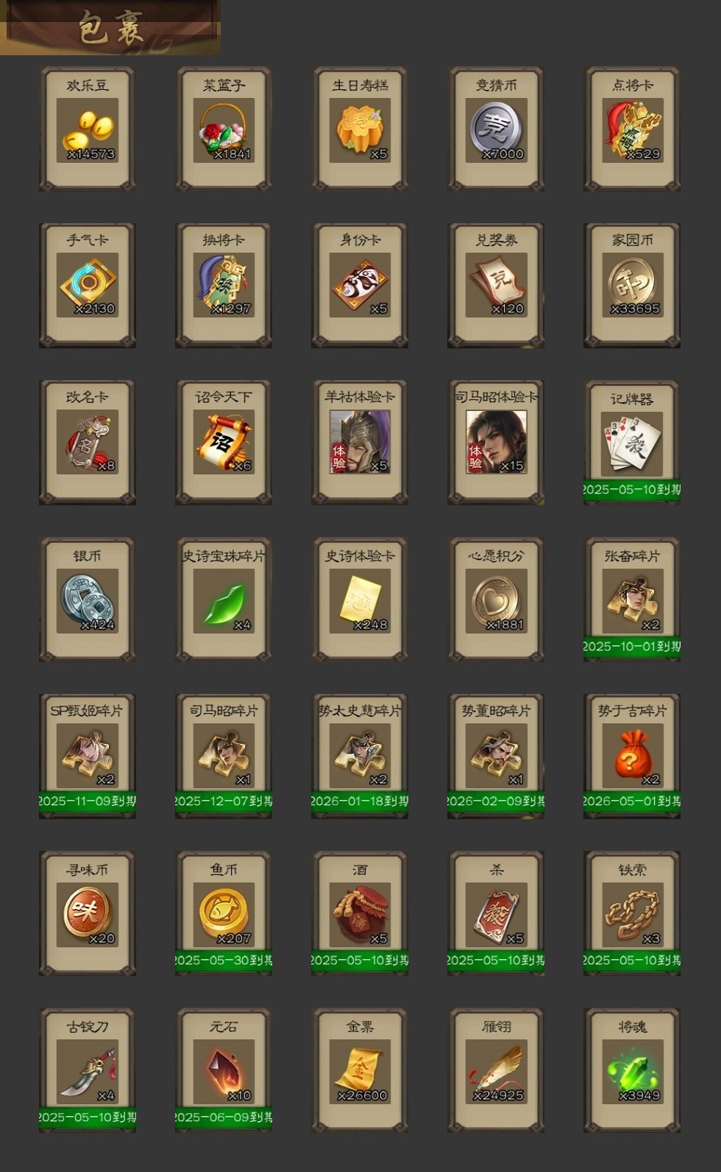Click the 酒 wine jar item

pyautogui.click(x=360, y=913)
